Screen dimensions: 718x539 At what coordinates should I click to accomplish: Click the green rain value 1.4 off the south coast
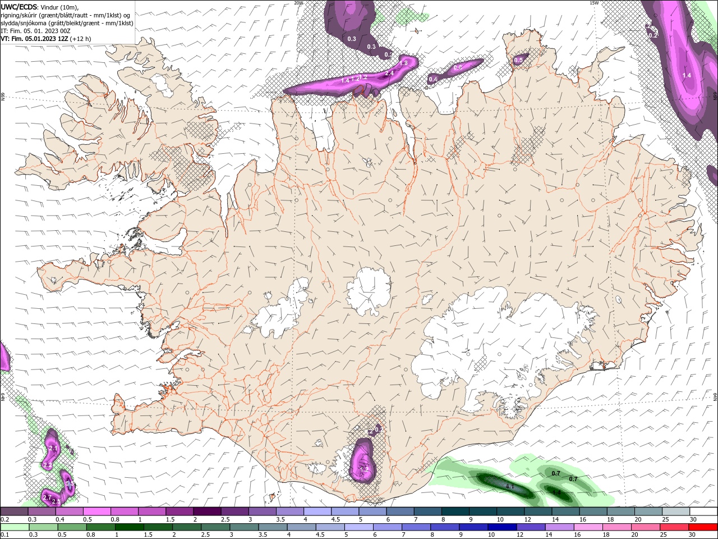coord(556,492)
